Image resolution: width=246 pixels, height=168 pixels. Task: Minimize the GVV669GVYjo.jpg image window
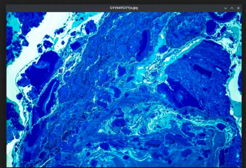(x=226, y=8)
